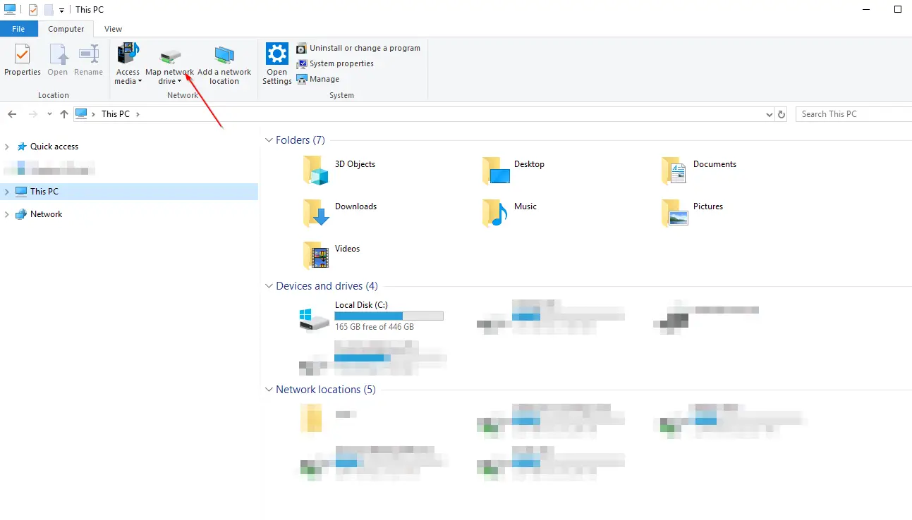The image size is (912, 520).
Task: Click the Music folder icon
Action: 495,213
